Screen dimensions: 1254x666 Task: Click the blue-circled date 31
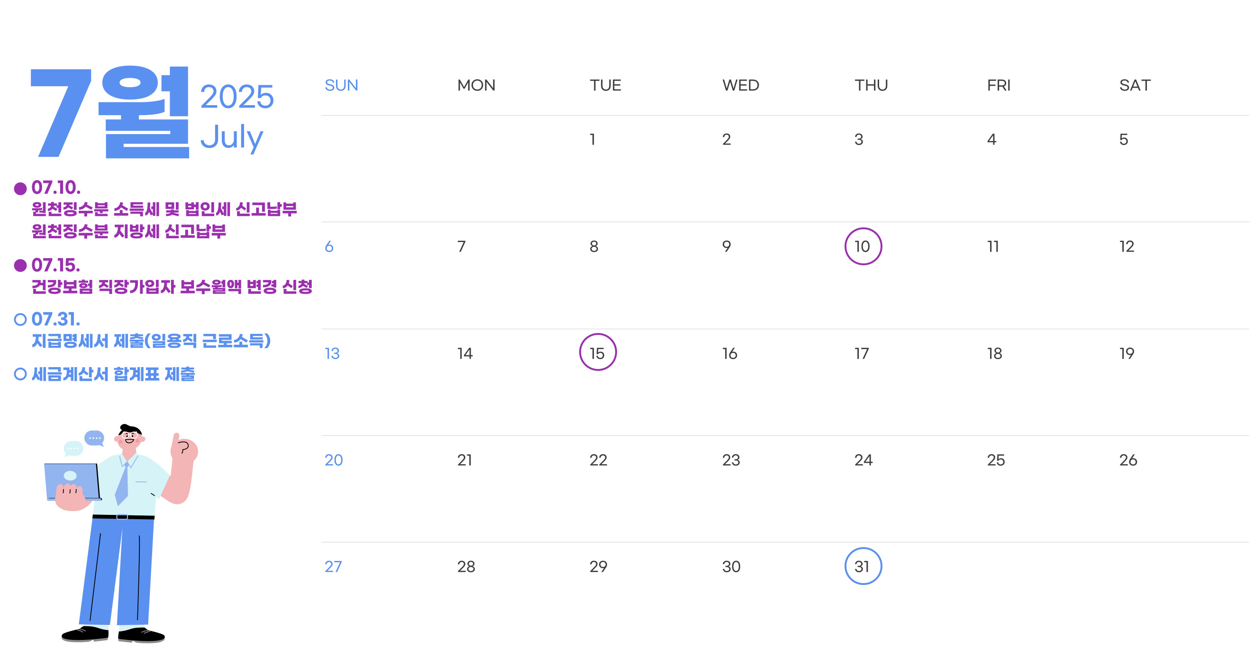863,566
